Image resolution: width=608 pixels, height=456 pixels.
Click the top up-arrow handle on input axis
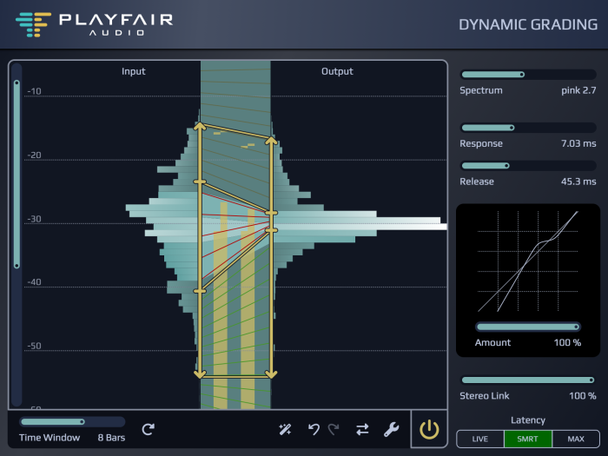(x=200, y=128)
